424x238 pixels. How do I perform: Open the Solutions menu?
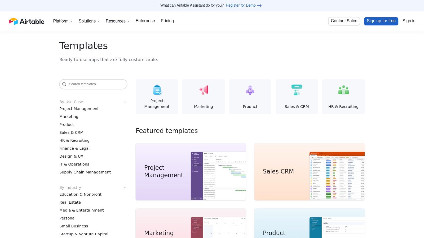click(89, 21)
